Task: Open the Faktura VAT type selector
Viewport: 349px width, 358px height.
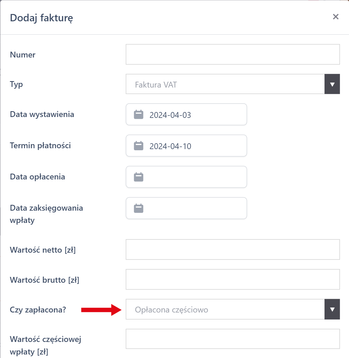Action: (x=225, y=84)
